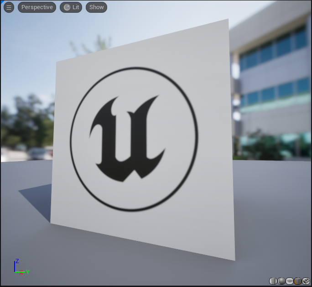Open the Perspective view type dropdown

(x=37, y=7)
